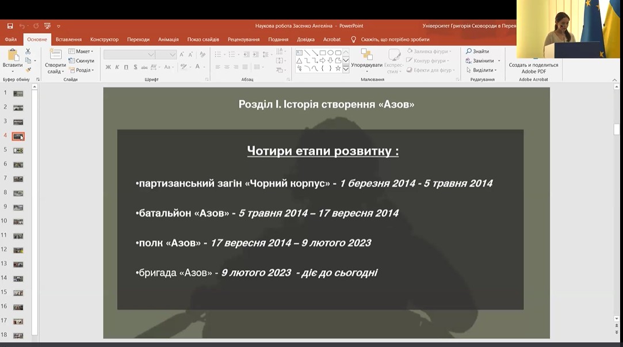Open the Упорядкувати arrange shapes button
The width and height of the screenshot is (623, 347).
pyautogui.click(x=367, y=60)
